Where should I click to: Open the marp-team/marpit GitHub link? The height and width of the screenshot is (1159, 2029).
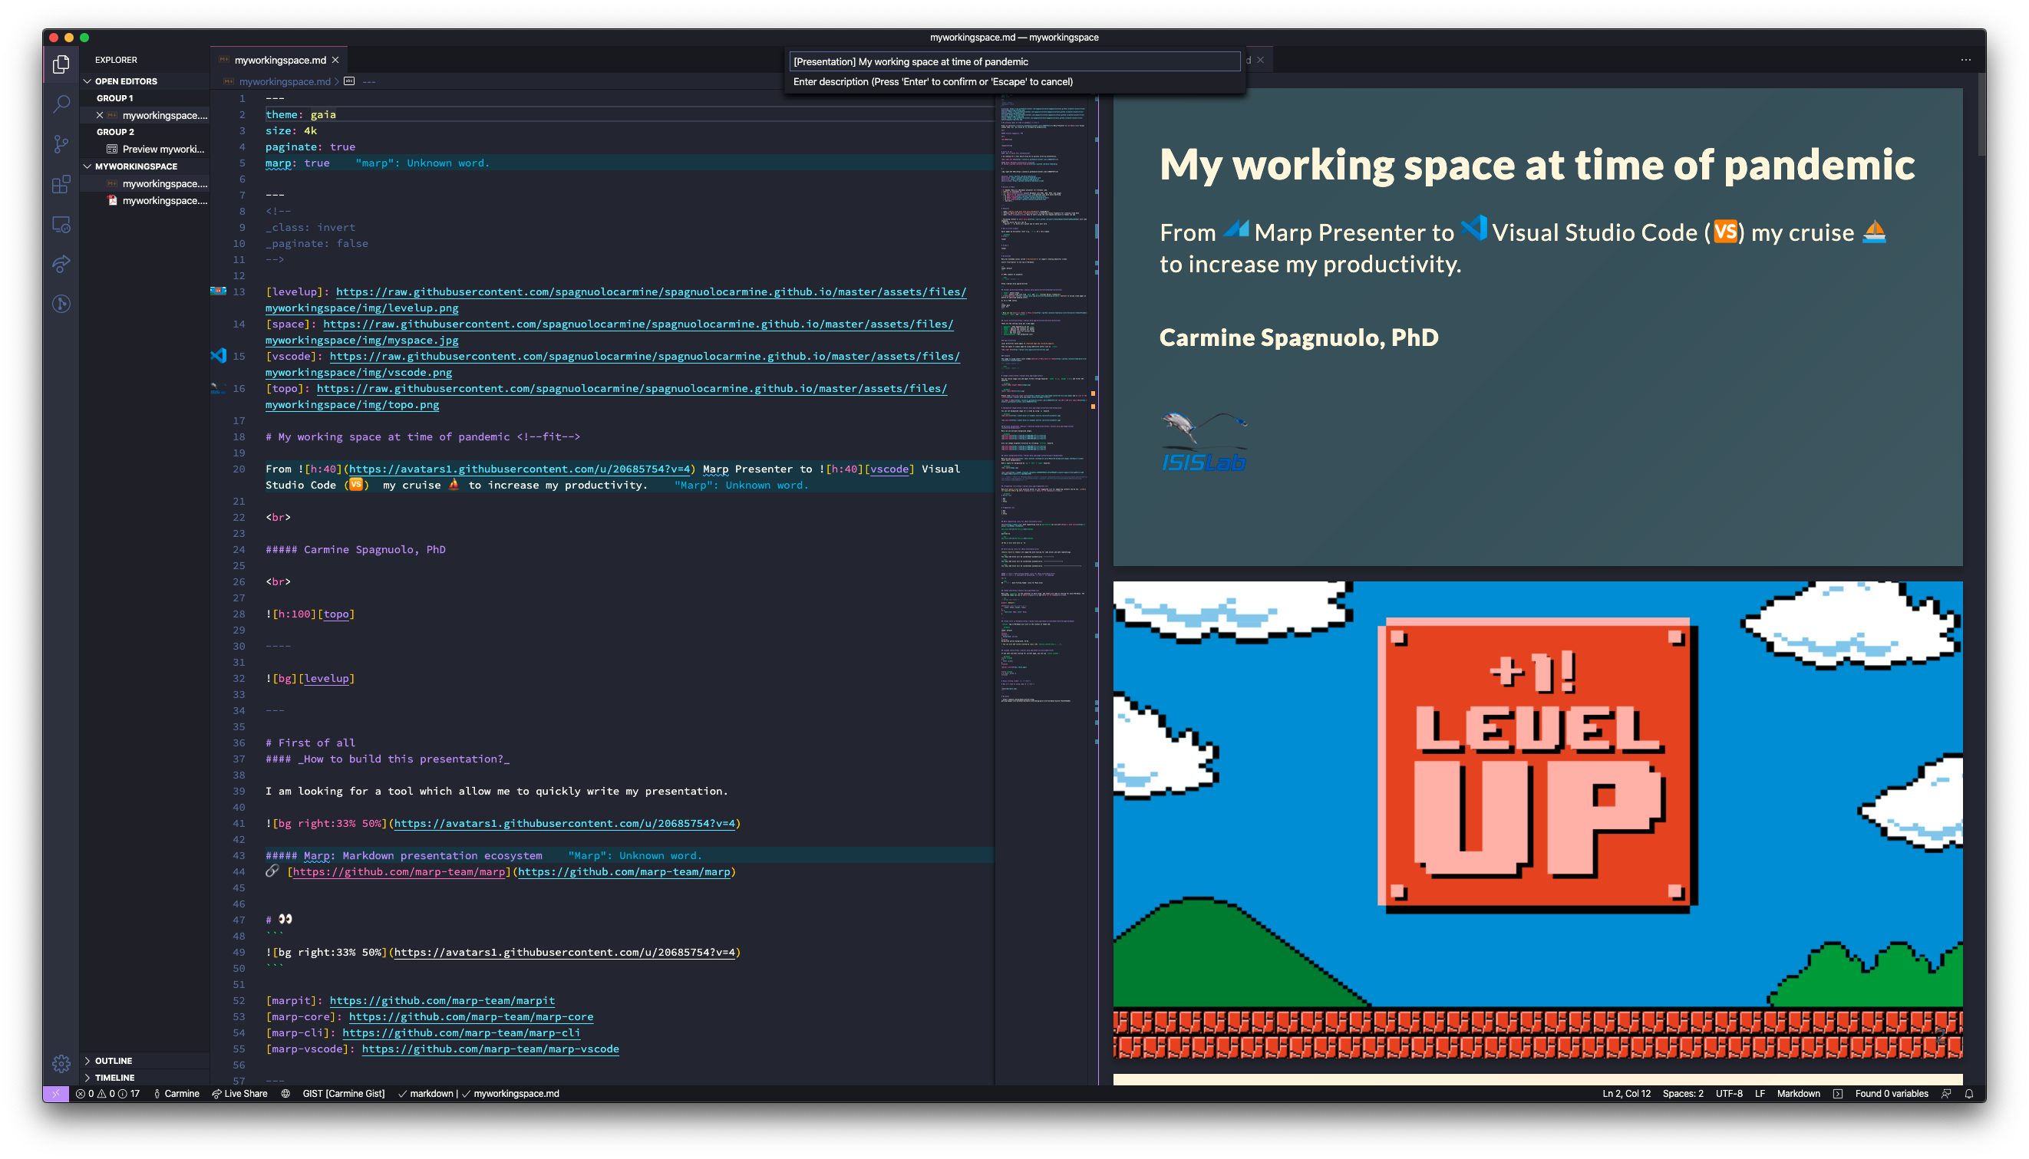click(442, 1000)
